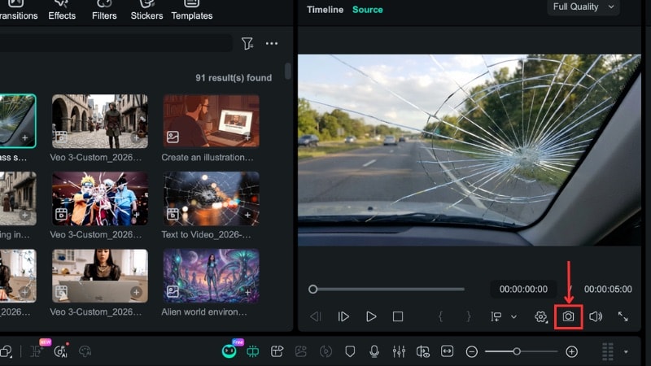This screenshot has width=651, height=366.
Task: Zoom in the timeline with plus
Action: [x=572, y=352]
